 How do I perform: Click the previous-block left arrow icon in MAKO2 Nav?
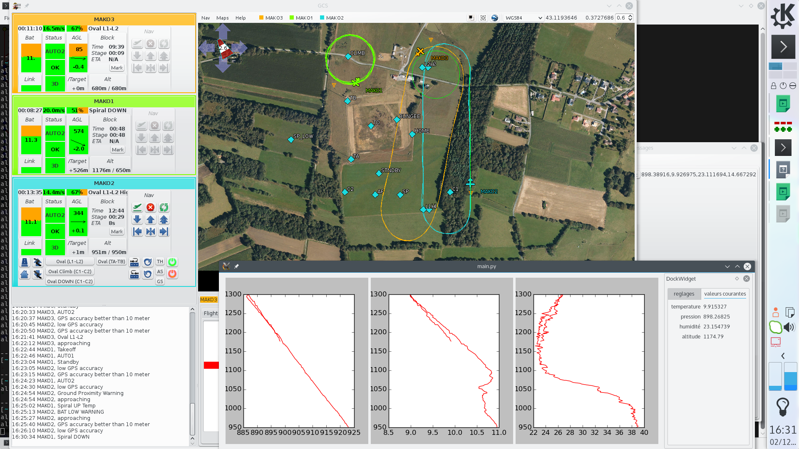click(137, 232)
